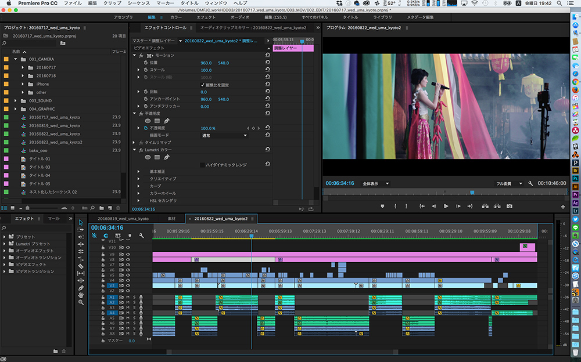
Task: Toggle snap in the timeline
Action: (x=106, y=236)
